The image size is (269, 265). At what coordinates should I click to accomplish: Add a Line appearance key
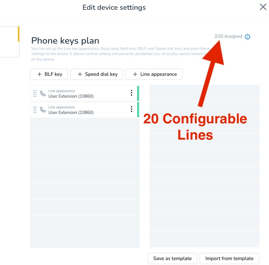[154, 74]
